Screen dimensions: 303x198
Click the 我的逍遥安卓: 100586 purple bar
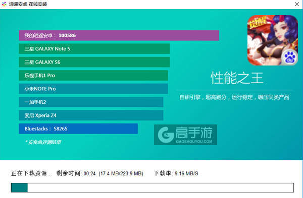coord(119,35)
